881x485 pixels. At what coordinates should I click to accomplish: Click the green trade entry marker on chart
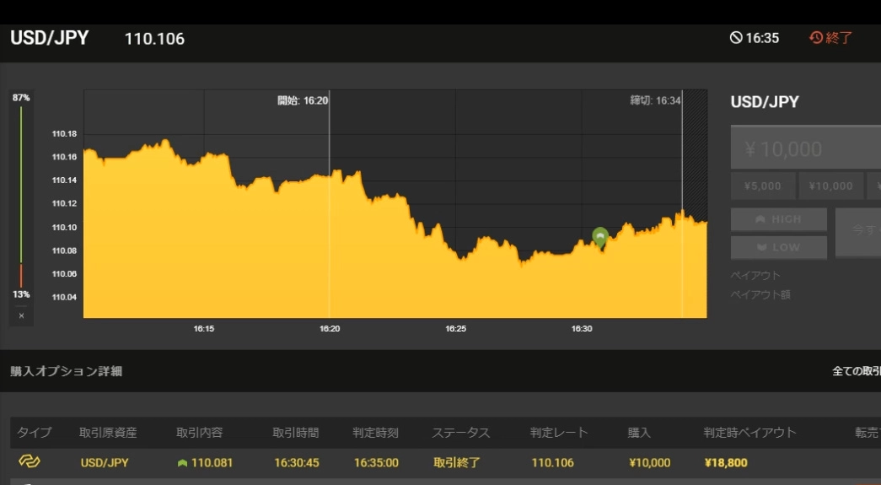click(600, 237)
